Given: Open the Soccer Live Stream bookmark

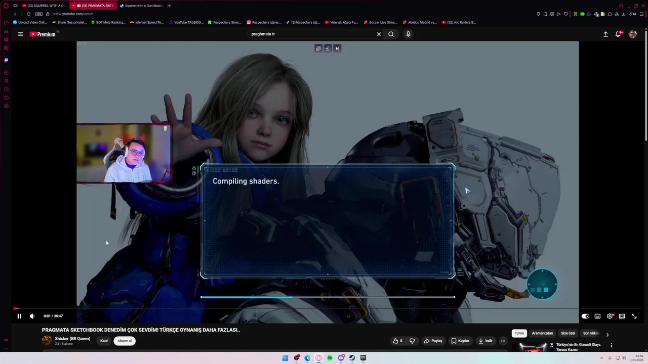Looking at the screenshot, I should click(380, 22).
